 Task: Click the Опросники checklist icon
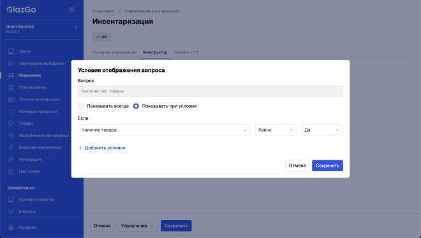coord(11,75)
